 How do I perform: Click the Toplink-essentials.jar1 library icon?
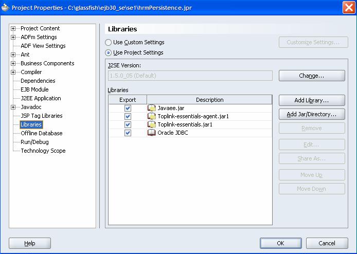[x=152, y=124]
